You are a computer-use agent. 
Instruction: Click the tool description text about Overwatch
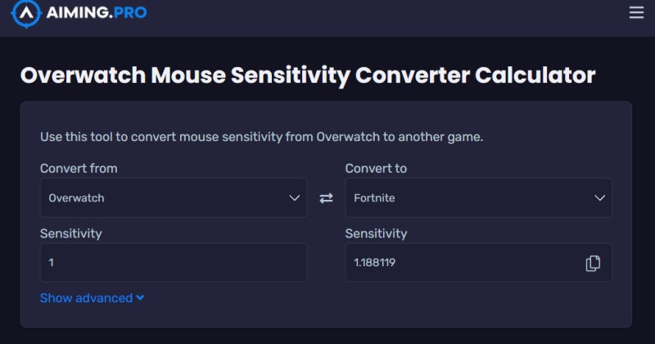click(261, 137)
